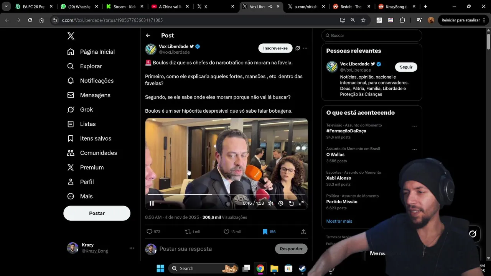The width and height of the screenshot is (491, 276).
Task: Click repost icon with 1 mil
Action: 188,232
